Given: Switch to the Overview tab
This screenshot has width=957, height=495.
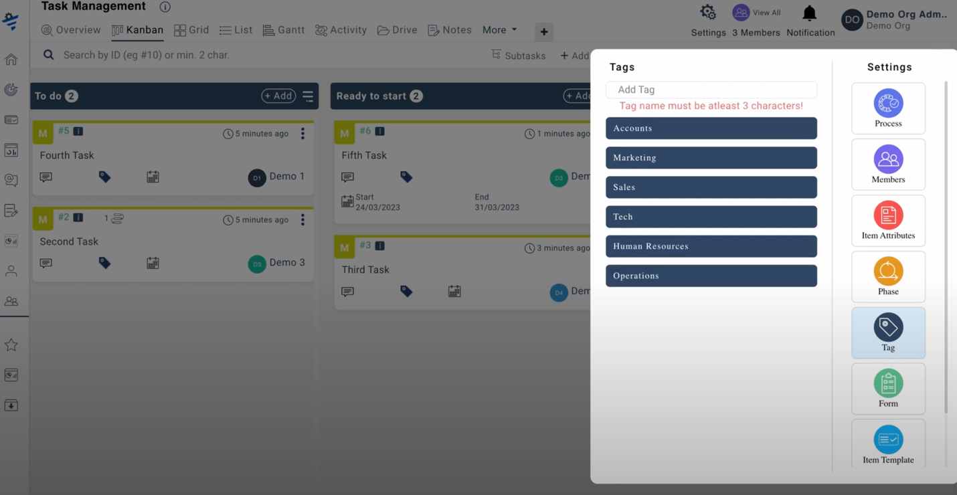Looking at the screenshot, I should 70,30.
